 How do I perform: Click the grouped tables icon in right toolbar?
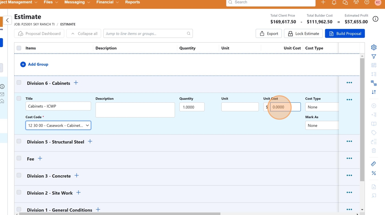(374, 83)
